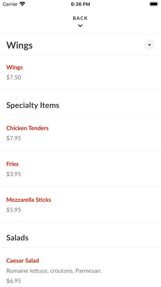Tap the 6:36 PM clock
The width and height of the screenshot is (161, 287).
pos(80,4)
